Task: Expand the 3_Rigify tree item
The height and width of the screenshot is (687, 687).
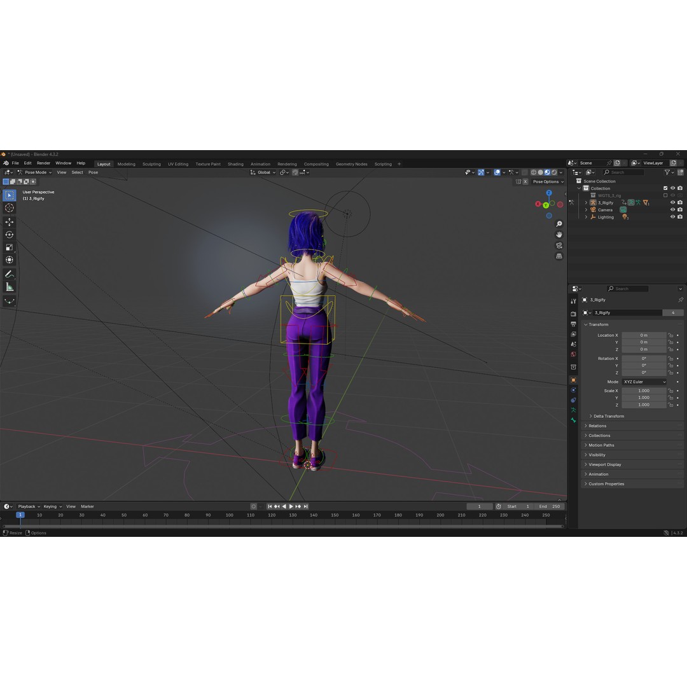Action: pos(586,203)
